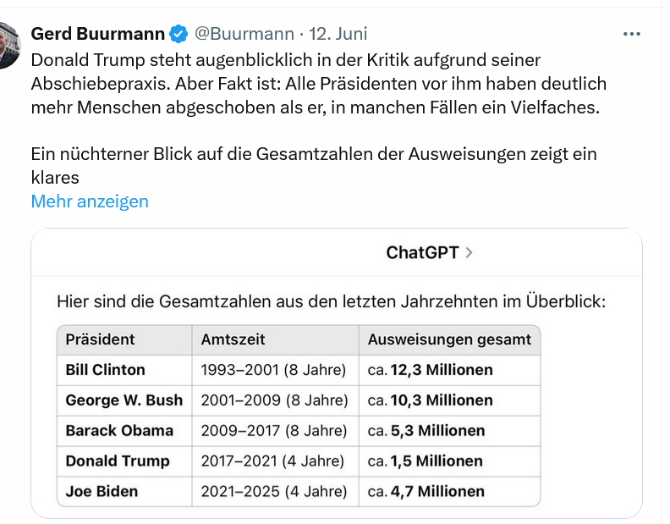670x524 pixels.
Task: Click the Gerd Buurmann display name
Action: click(x=97, y=34)
